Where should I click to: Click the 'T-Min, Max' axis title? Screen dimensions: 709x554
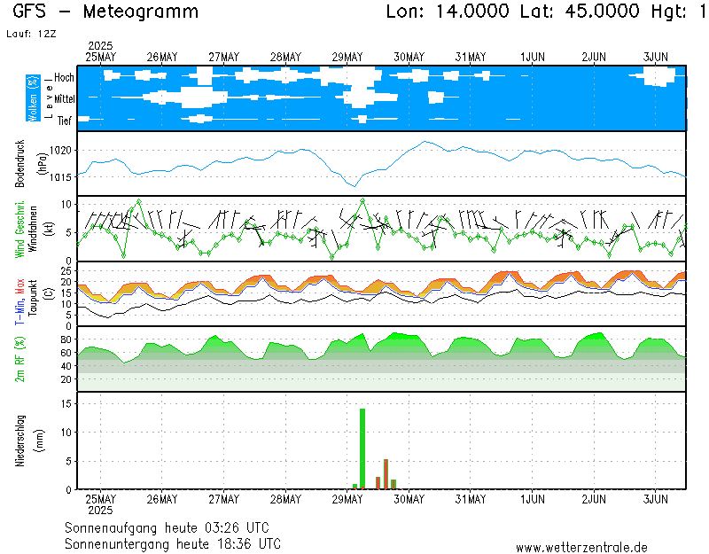point(19,301)
